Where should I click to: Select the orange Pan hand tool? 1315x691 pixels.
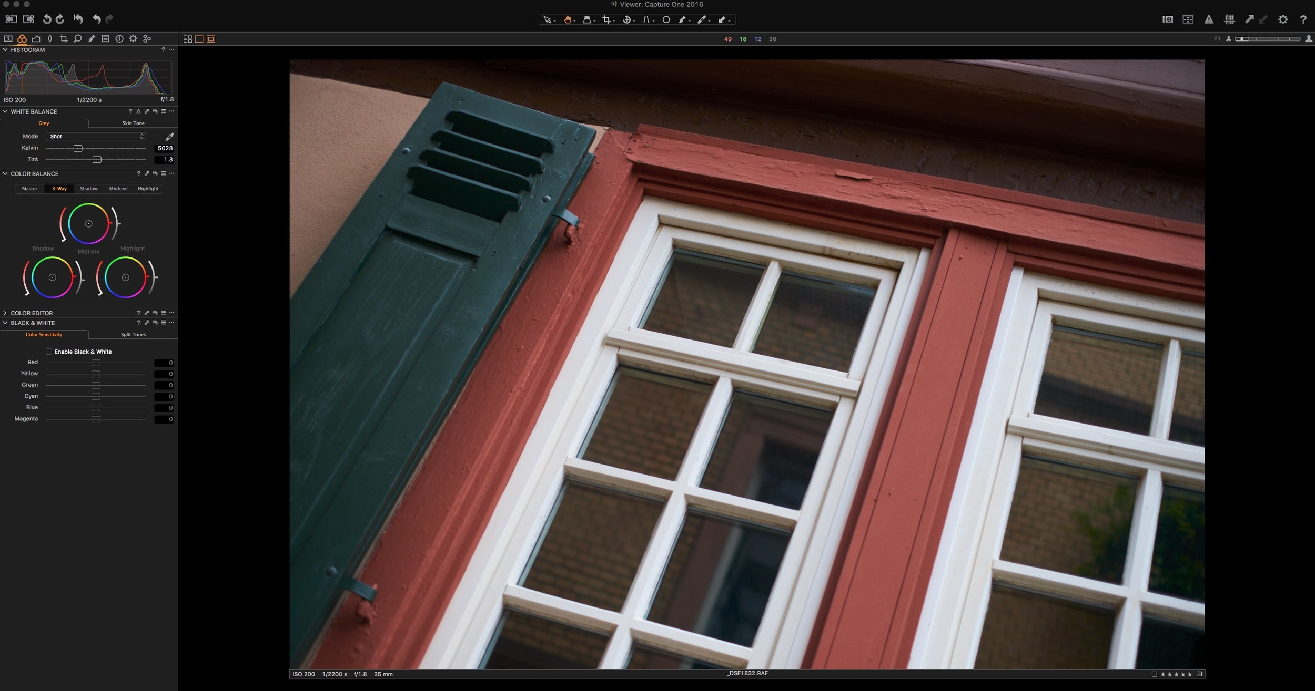pos(567,20)
